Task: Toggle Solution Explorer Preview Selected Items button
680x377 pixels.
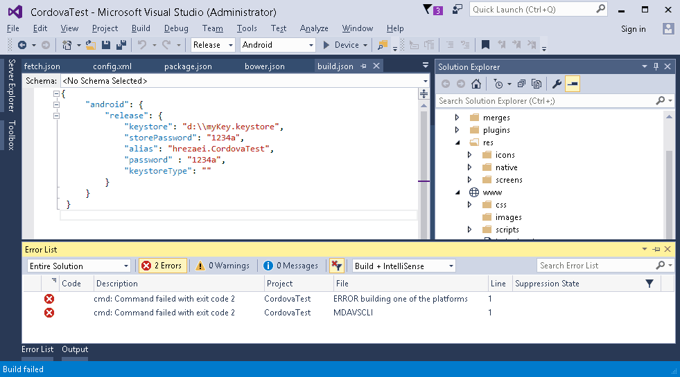Action: [573, 84]
